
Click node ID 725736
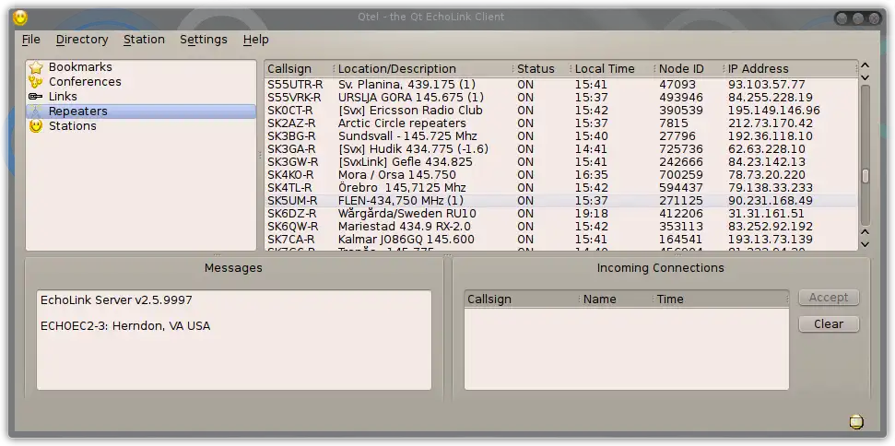(x=681, y=149)
